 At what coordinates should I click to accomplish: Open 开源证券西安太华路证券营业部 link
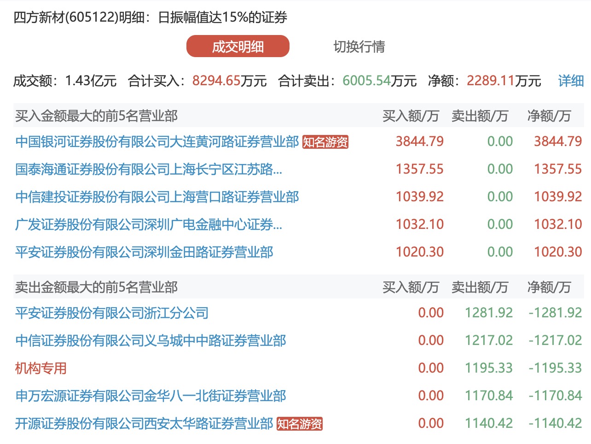pyautogui.click(x=144, y=424)
